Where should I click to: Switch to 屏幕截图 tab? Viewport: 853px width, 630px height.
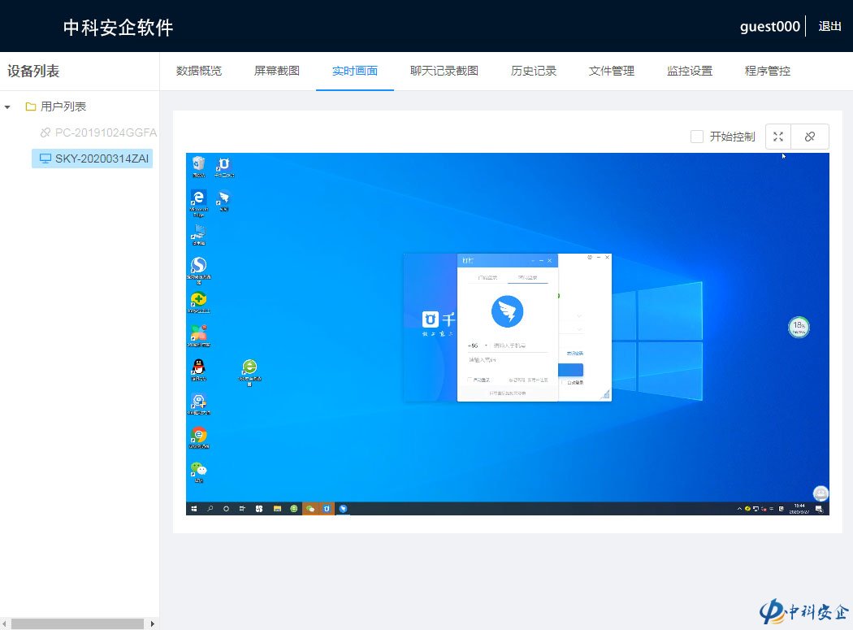pos(277,71)
